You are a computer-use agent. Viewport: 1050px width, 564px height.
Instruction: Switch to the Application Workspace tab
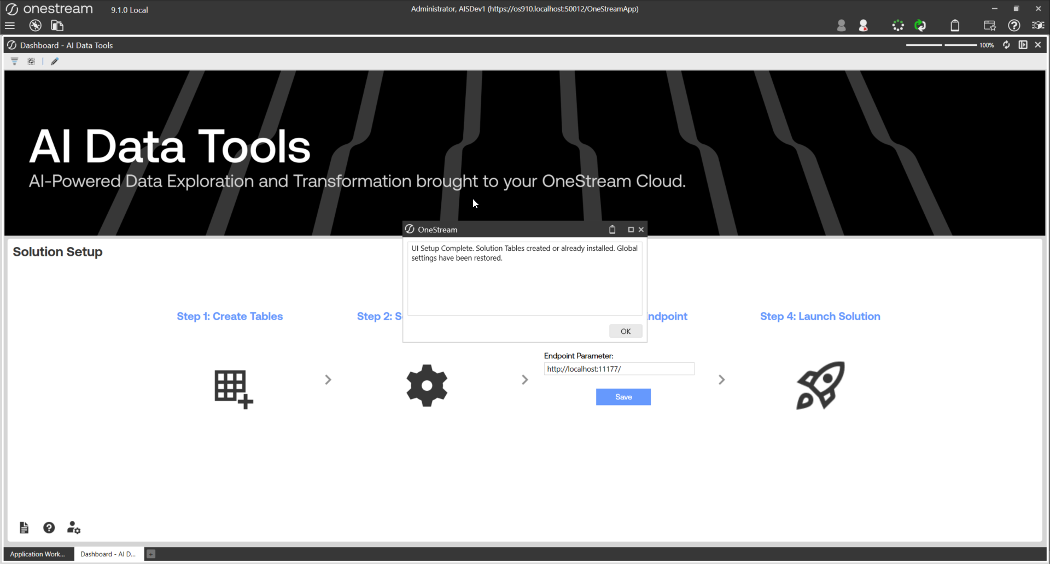coord(38,554)
